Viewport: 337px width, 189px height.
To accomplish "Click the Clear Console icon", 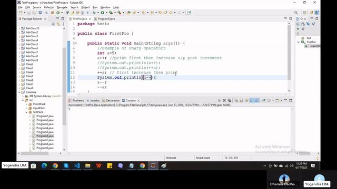I will pyautogui.click(x=236, y=100).
